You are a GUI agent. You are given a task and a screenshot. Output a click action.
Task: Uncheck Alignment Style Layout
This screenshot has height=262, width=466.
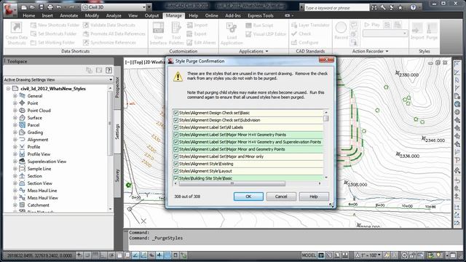tap(176, 171)
